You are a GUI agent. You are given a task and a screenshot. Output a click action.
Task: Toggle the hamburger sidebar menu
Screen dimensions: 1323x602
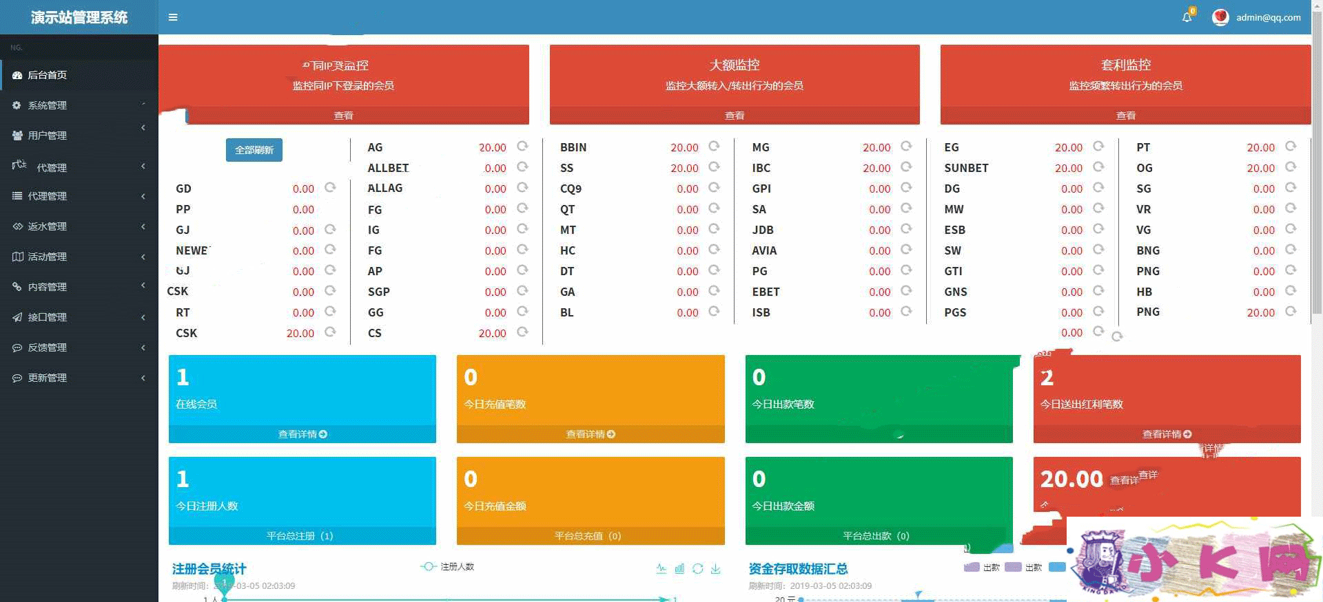tap(173, 17)
